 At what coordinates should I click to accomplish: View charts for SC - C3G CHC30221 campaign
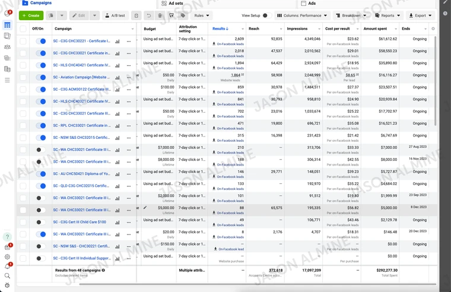(117, 42)
